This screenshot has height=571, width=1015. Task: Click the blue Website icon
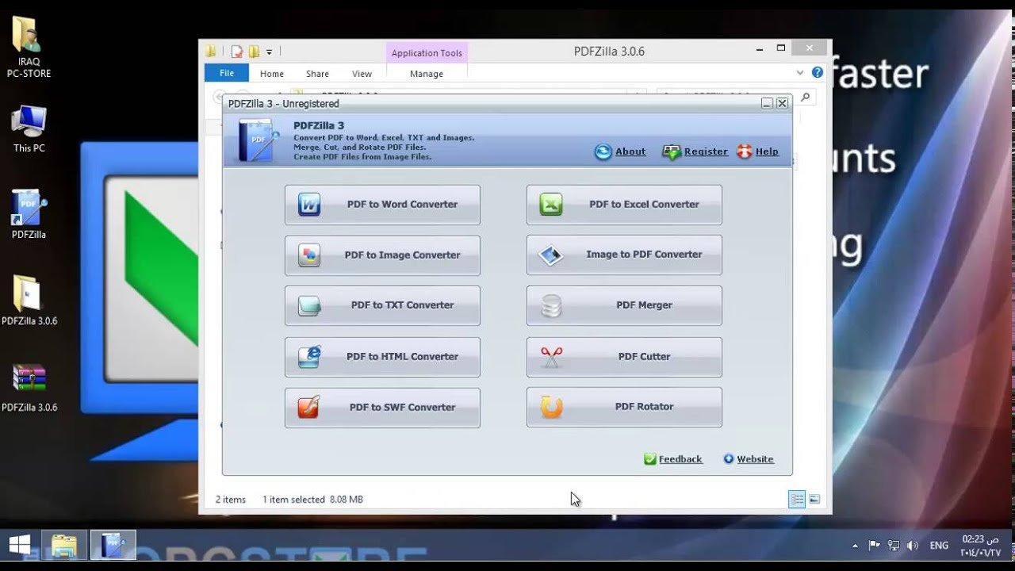pyautogui.click(x=729, y=459)
